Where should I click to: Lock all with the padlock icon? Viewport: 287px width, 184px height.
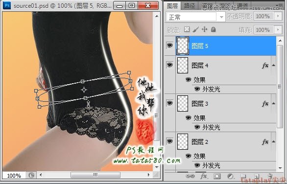pyautogui.click(x=213, y=29)
